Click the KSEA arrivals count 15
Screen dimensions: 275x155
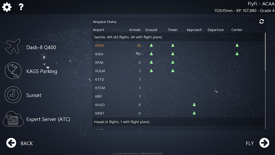[139, 54]
